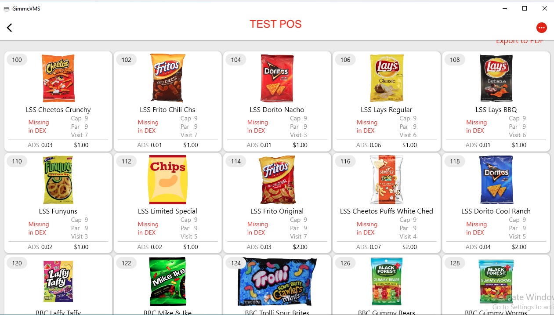
Task: Select the Black Forest Gummy Bears image
Action: pyautogui.click(x=386, y=282)
